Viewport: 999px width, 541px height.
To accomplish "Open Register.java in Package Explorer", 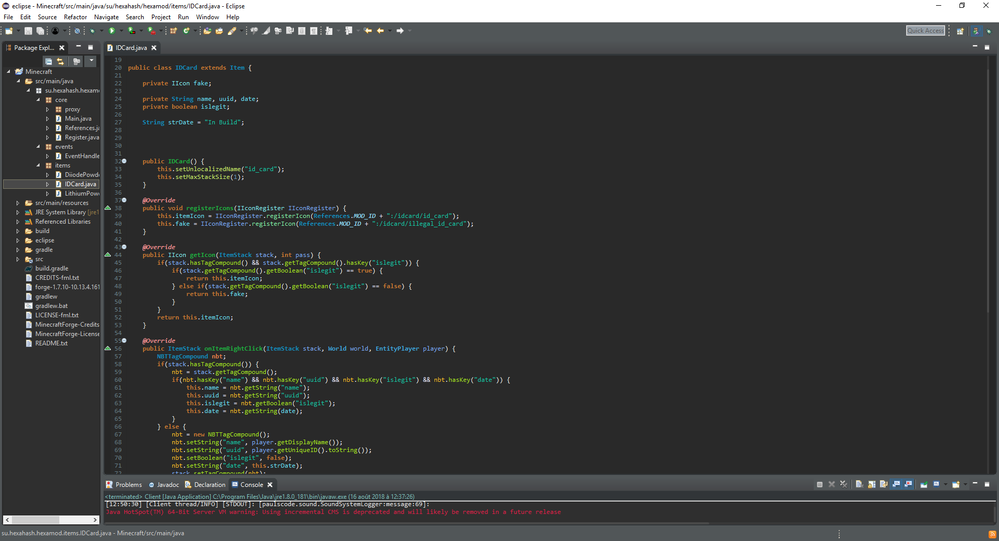I will point(81,137).
